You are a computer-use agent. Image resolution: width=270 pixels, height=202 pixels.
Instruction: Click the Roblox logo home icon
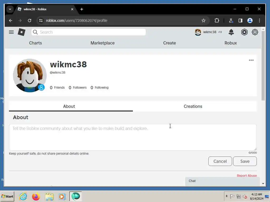pyautogui.click(x=22, y=32)
